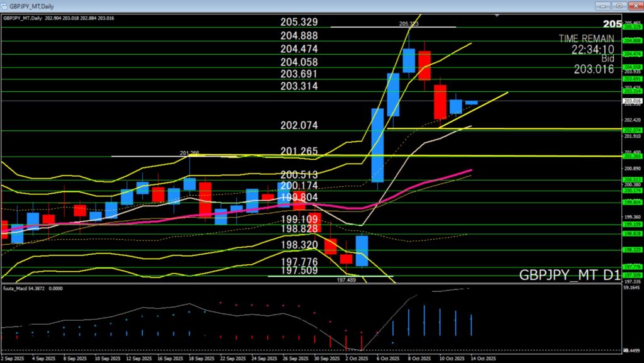644x363 pixels.
Task: Click the chart icon in the title bar
Action: [5, 5]
